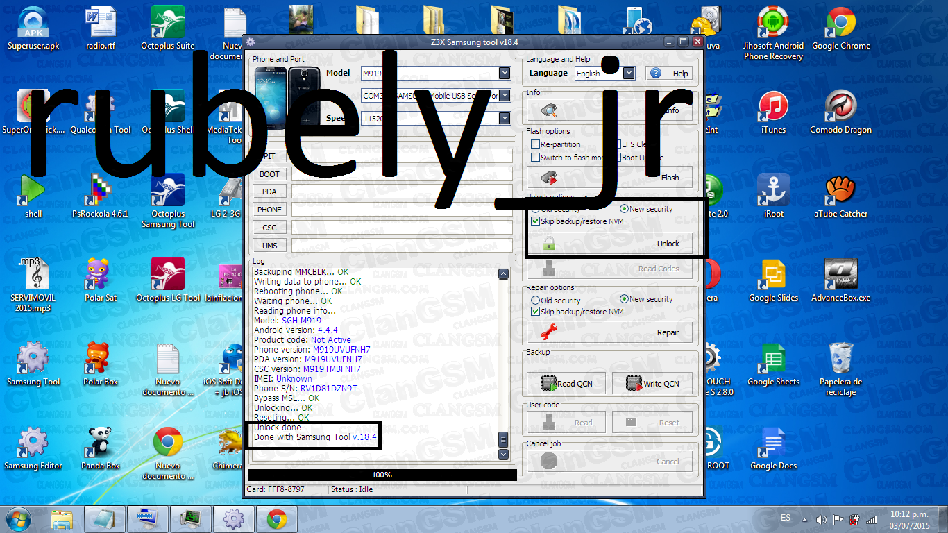The width and height of the screenshot is (948, 533).
Task: Open Octoplus Samsung Tool shortcut
Action: [x=167, y=201]
